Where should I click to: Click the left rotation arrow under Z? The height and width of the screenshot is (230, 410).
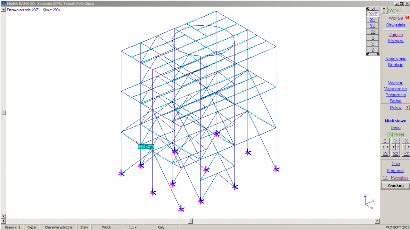pyautogui.click(x=383, y=147)
